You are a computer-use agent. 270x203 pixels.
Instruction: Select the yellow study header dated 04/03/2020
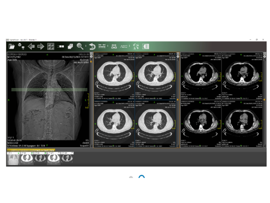pos(31,150)
